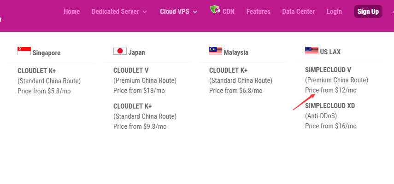Open SIMPLECLOUD XD Anti-DDoS plan
The height and width of the screenshot is (184, 394).
(330, 106)
